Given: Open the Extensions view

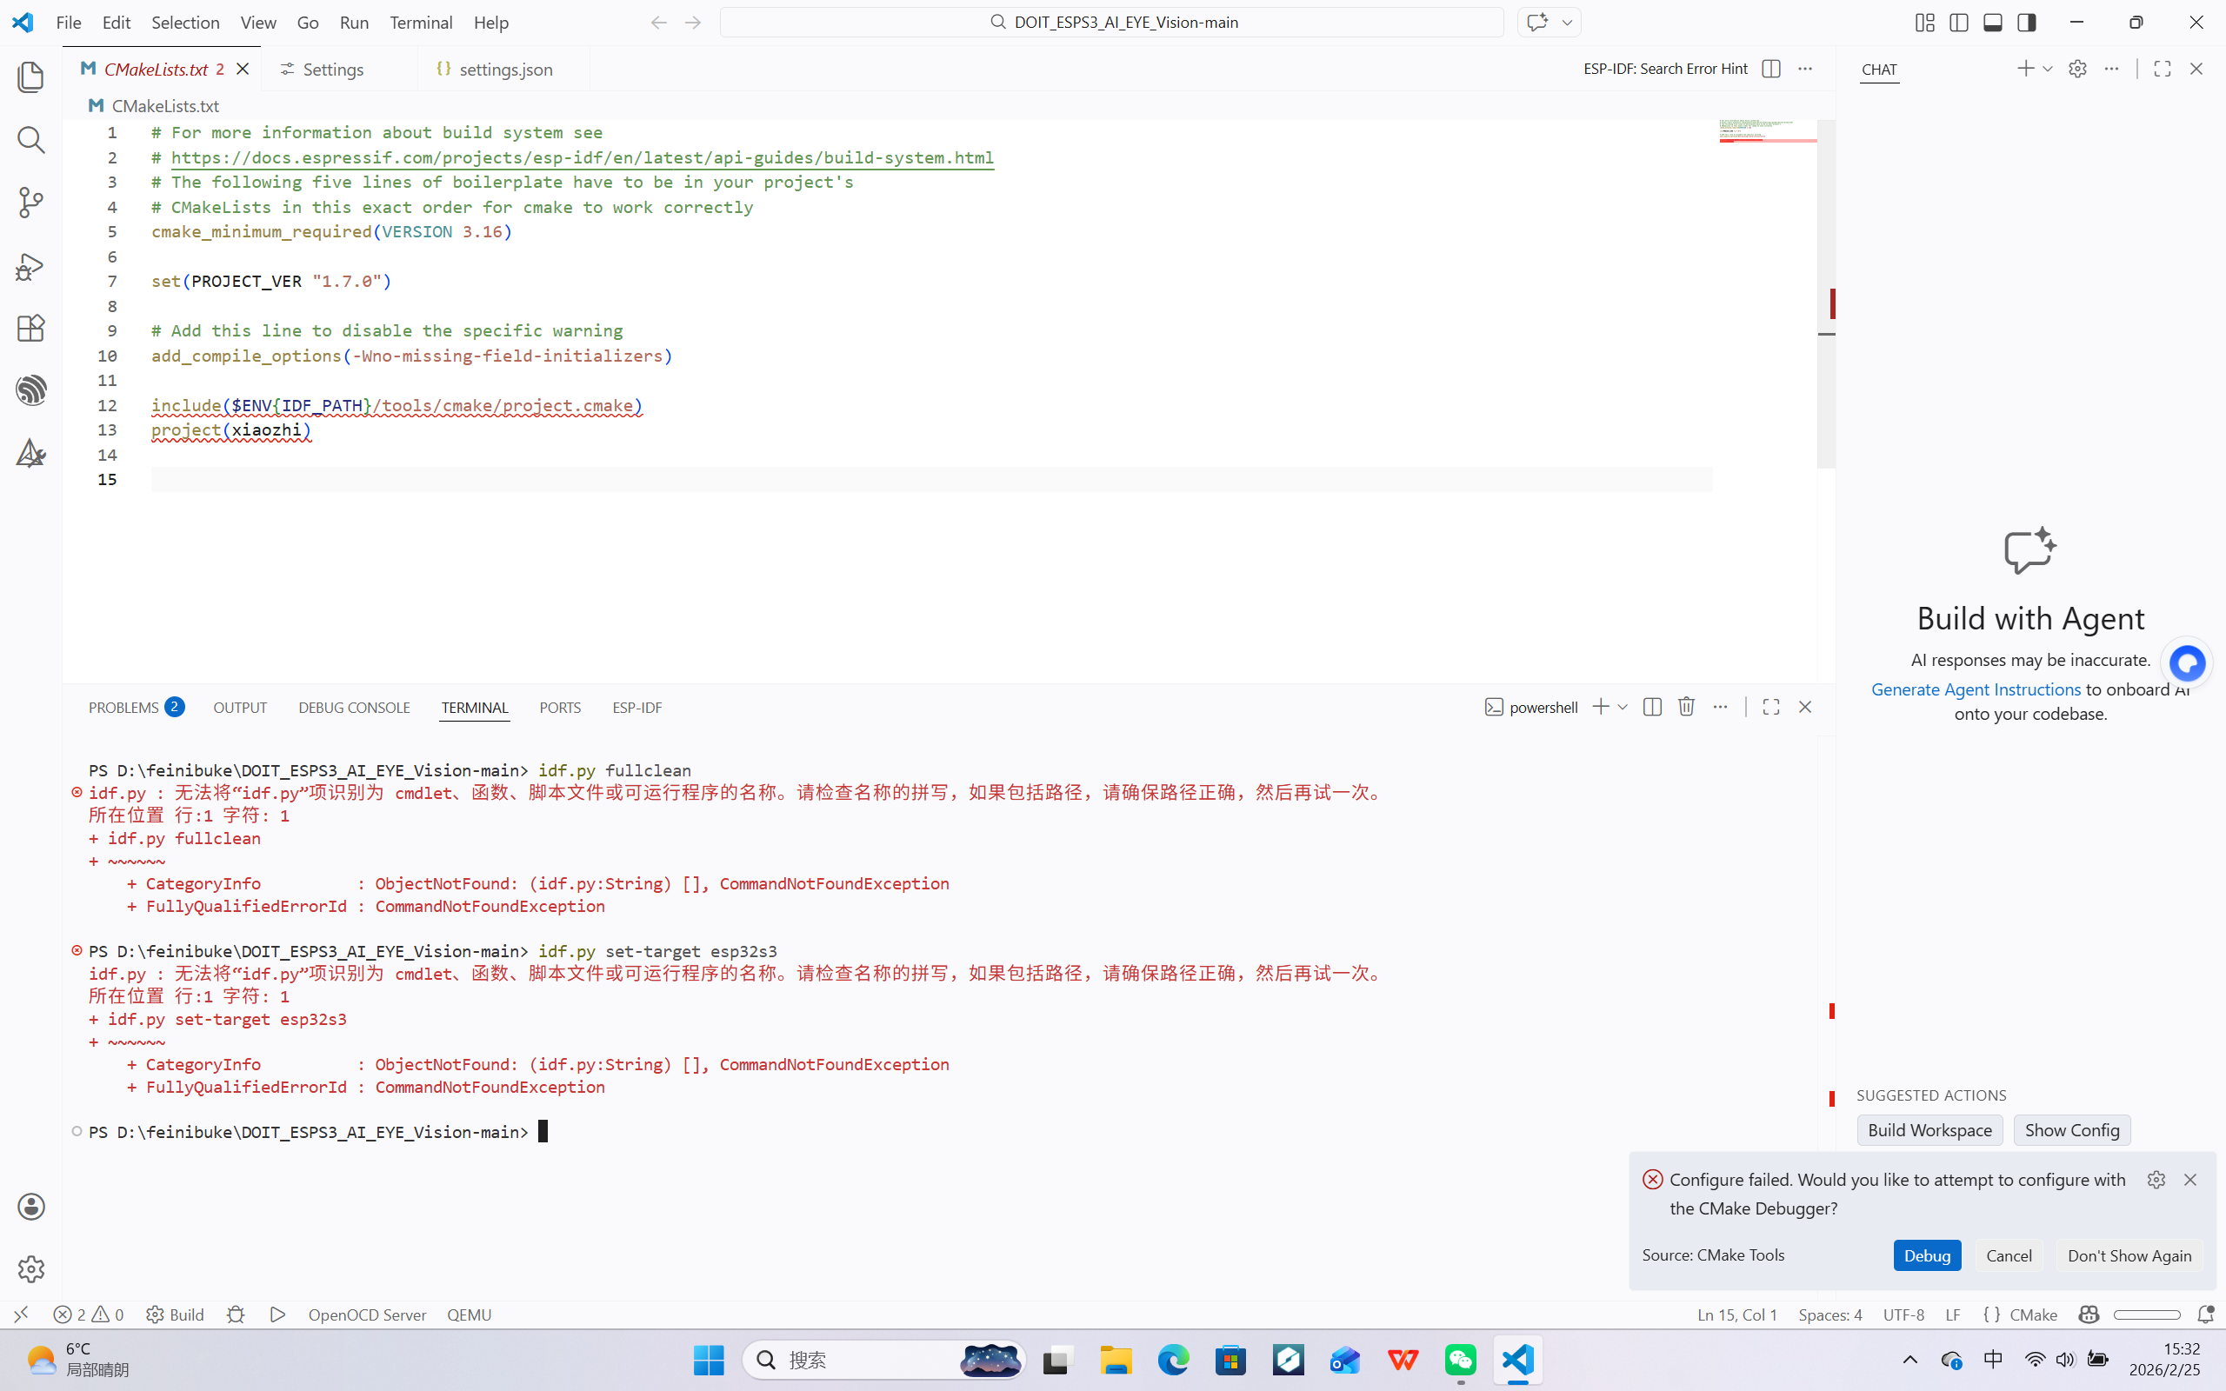Looking at the screenshot, I should coord(30,329).
